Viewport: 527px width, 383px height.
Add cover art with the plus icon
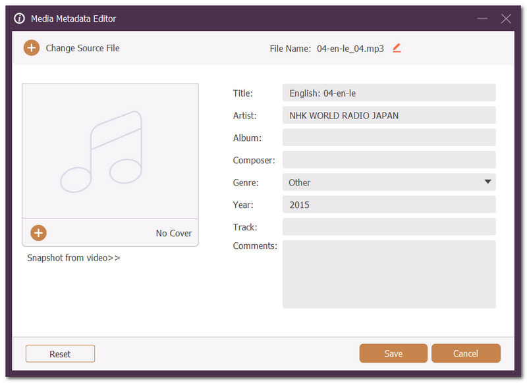[38, 233]
